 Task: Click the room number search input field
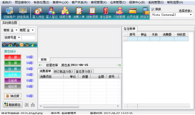(x=29, y=37)
